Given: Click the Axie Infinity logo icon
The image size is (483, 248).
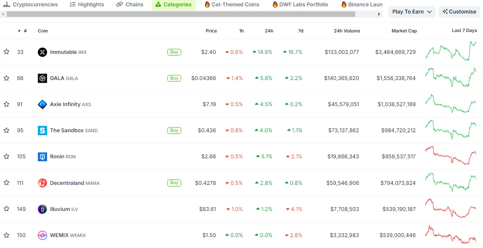Looking at the screenshot, I should click(42, 104).
